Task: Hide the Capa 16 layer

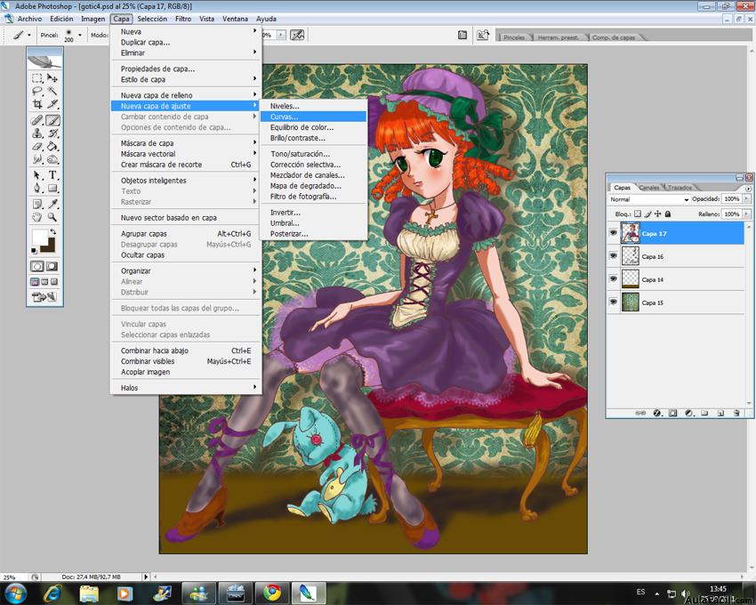Action: click(614, 256)
